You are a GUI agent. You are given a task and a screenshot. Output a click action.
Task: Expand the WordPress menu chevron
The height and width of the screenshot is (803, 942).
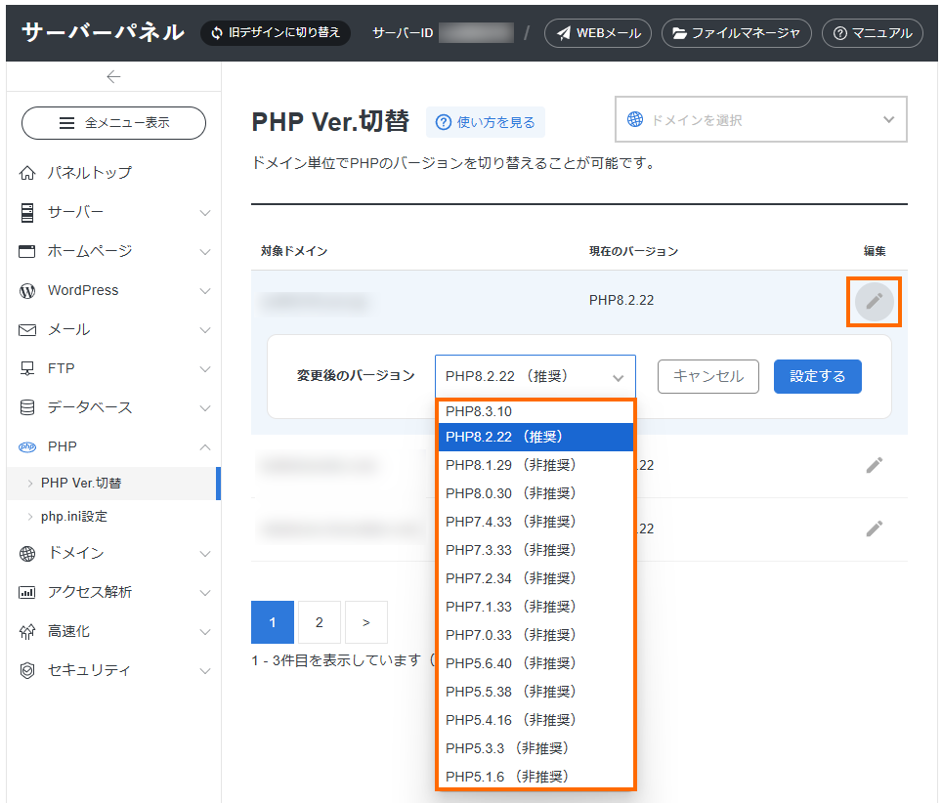[205, 291]
